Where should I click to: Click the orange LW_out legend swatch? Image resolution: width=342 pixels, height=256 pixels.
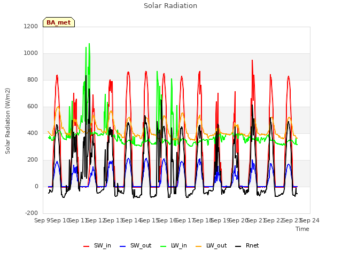click(199, 246)
